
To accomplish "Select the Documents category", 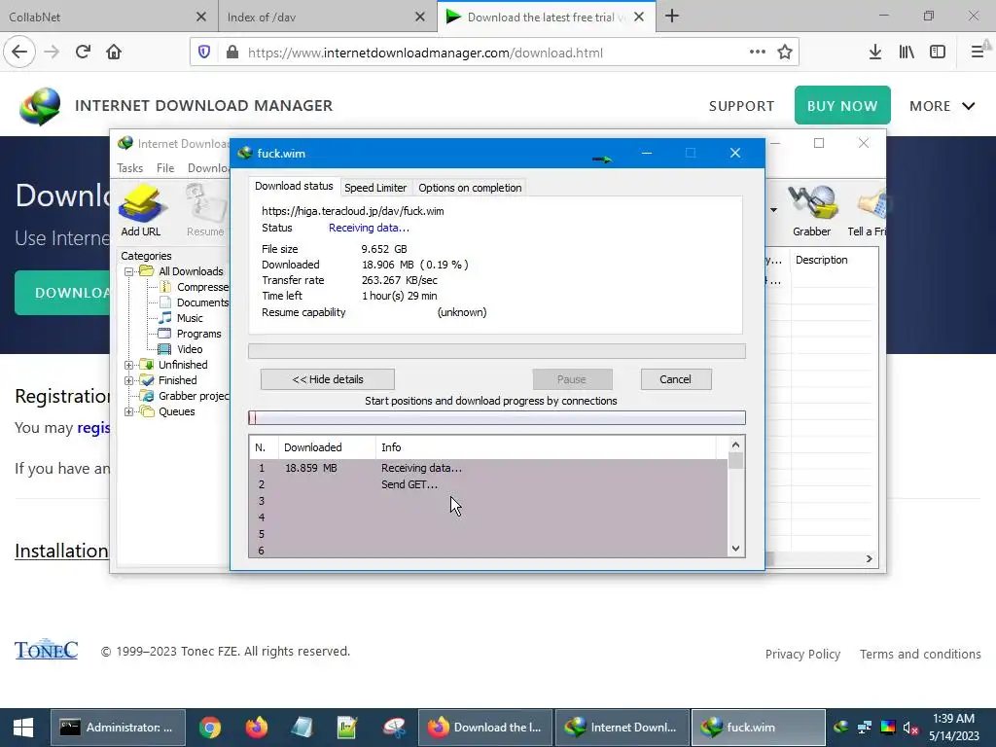I will (x=202, y=302).
